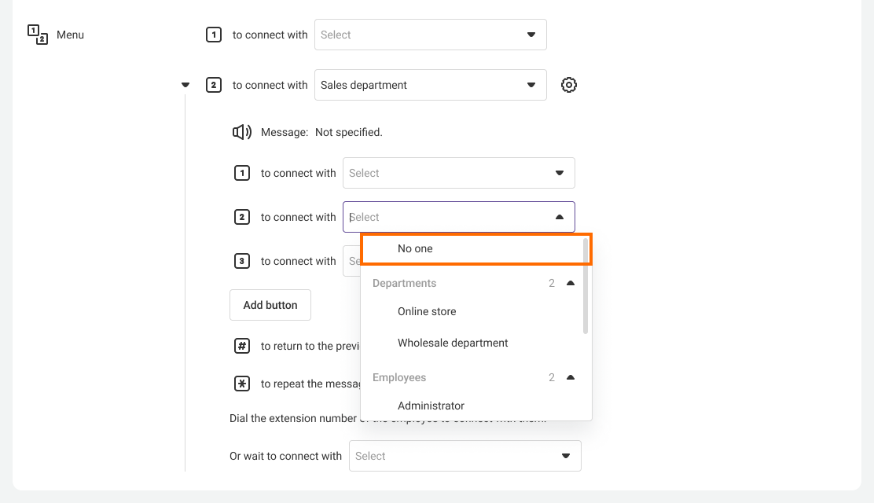Click the hash key icon
Image resolution: width=874 pixels, height=503 pixels.
click(242, 346)
